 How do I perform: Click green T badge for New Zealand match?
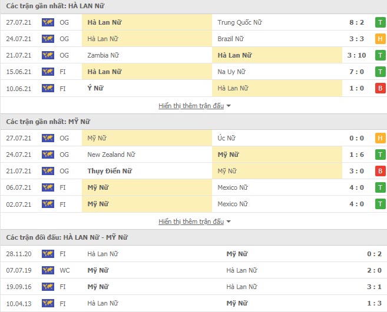tap(380, 155)
